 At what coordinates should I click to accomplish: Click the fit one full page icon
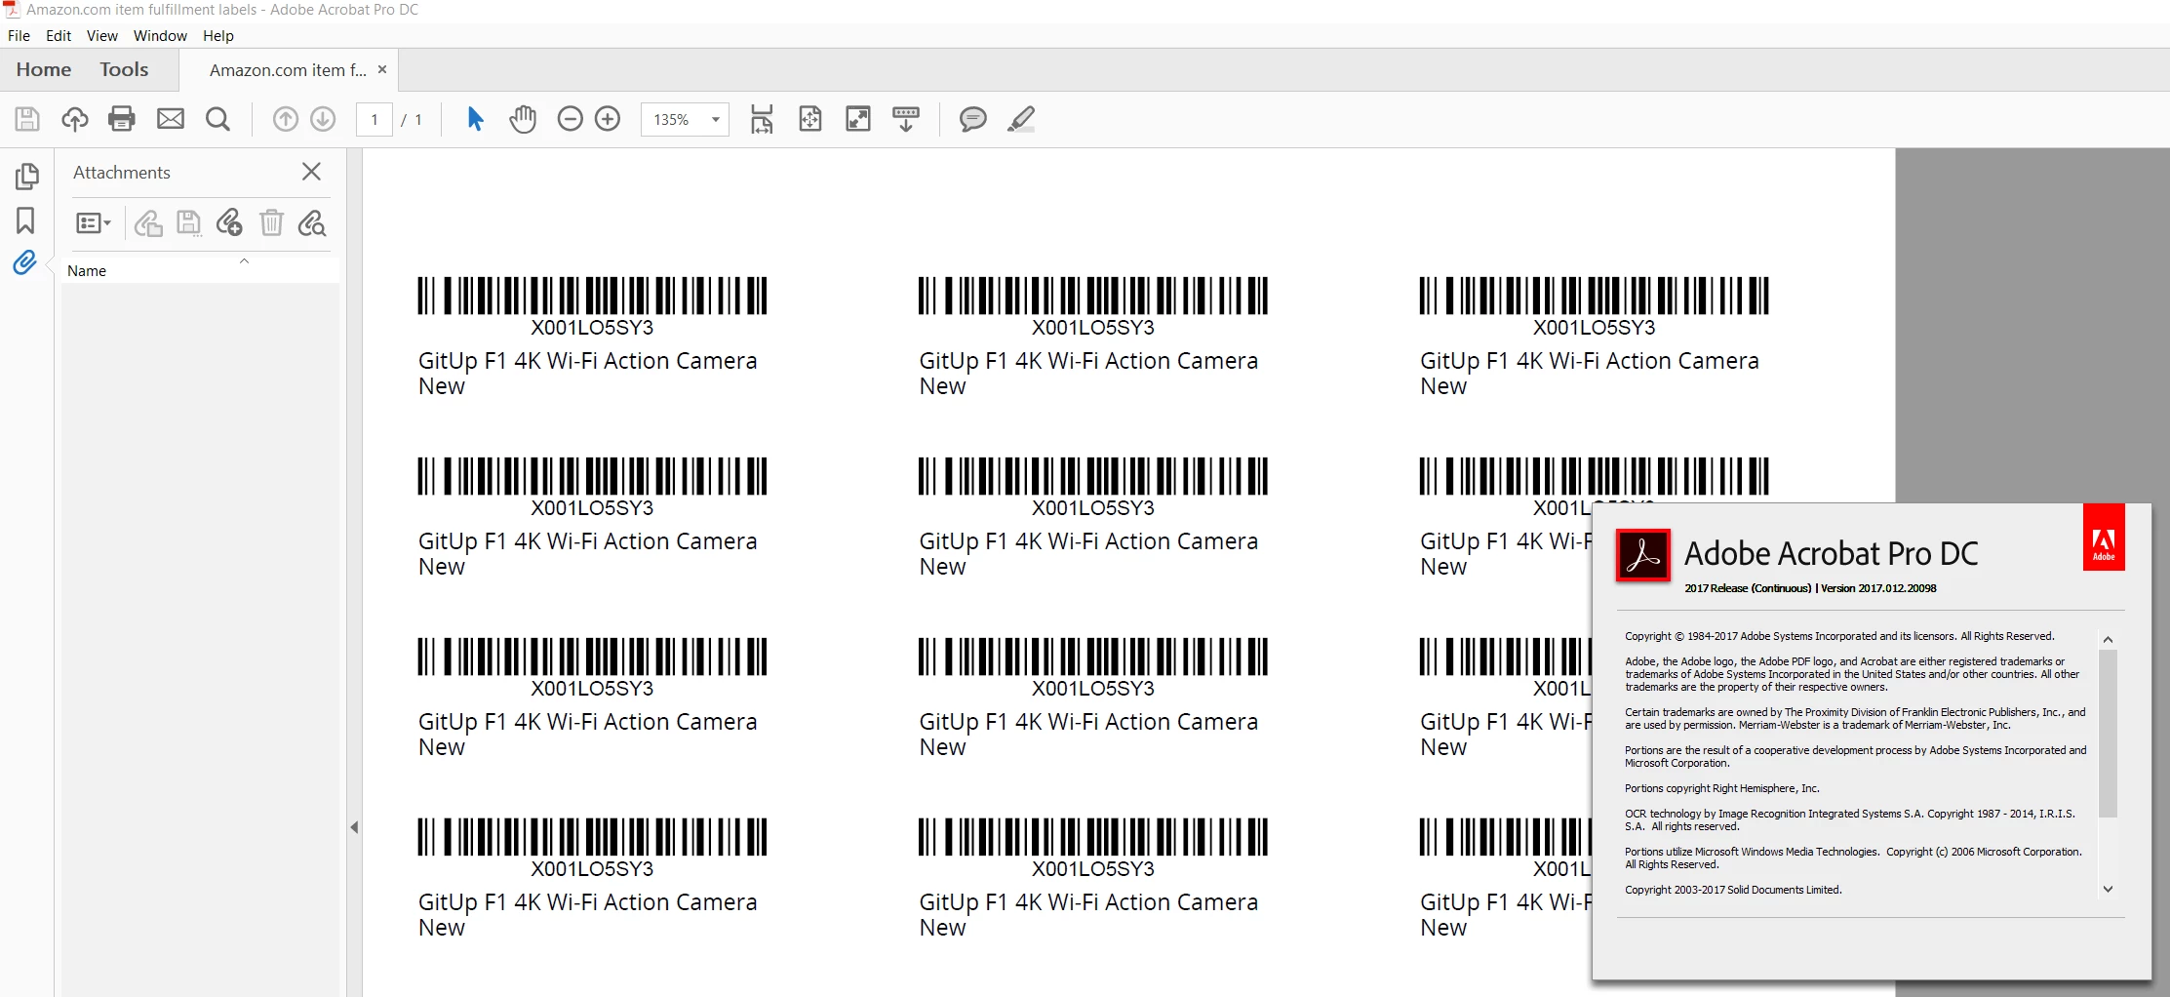tap(810, 119)
